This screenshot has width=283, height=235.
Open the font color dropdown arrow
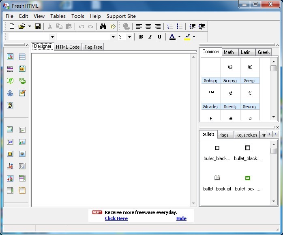pyautogui.click(x=179, y=37)
